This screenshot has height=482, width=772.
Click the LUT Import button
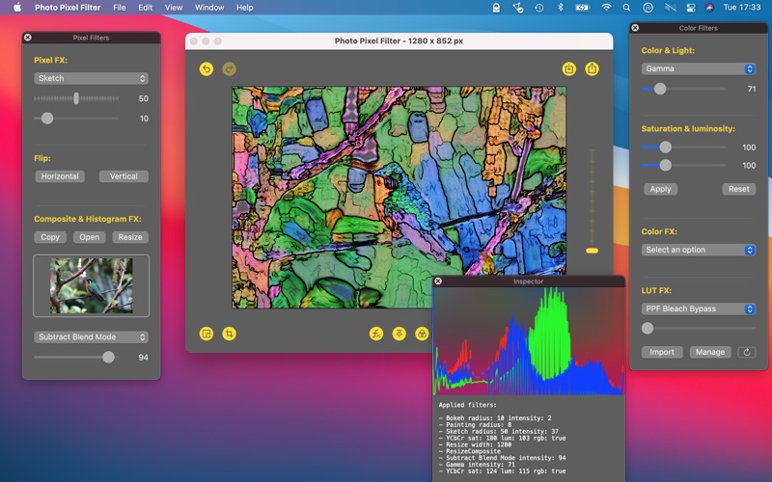tap(662, 352)
